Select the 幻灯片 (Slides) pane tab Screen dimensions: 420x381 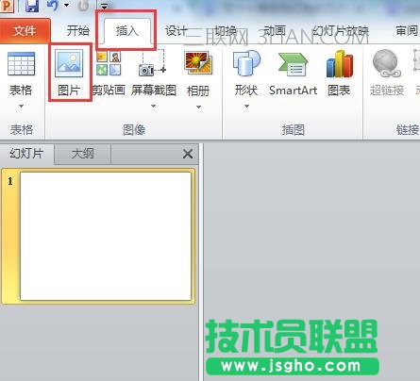[26, 154]
